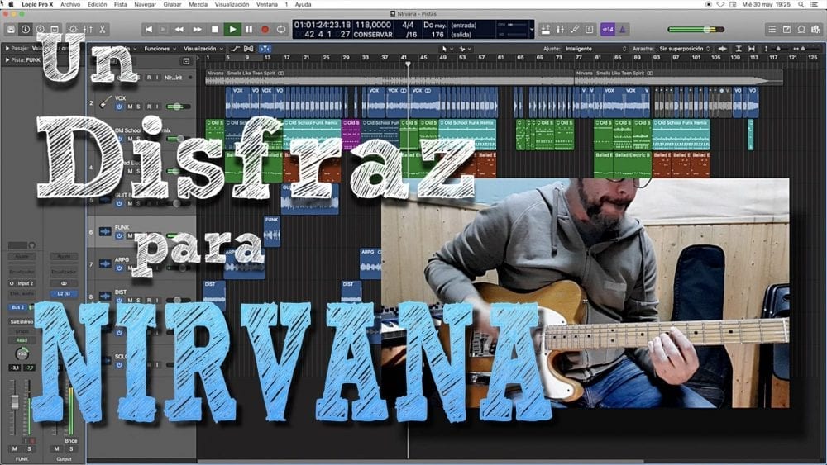This screenshot has height=465, width=827.
Task: Toggle power button on ARPG track
Action: click(120, 268)
